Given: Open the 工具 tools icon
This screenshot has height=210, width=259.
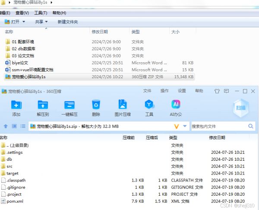Looking at the screenshot, I should 149,104.
